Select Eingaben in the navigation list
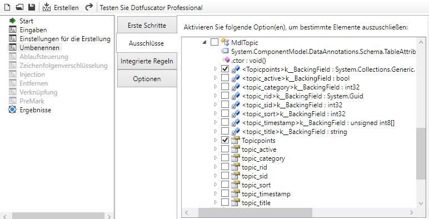 [33, 29]
